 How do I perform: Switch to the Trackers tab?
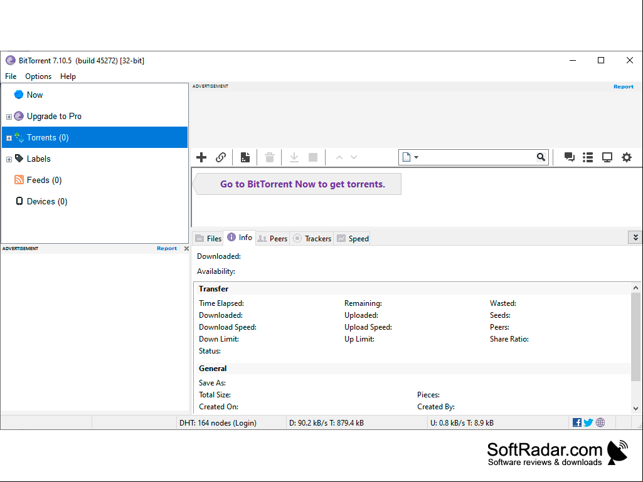[x=312, y=239]
